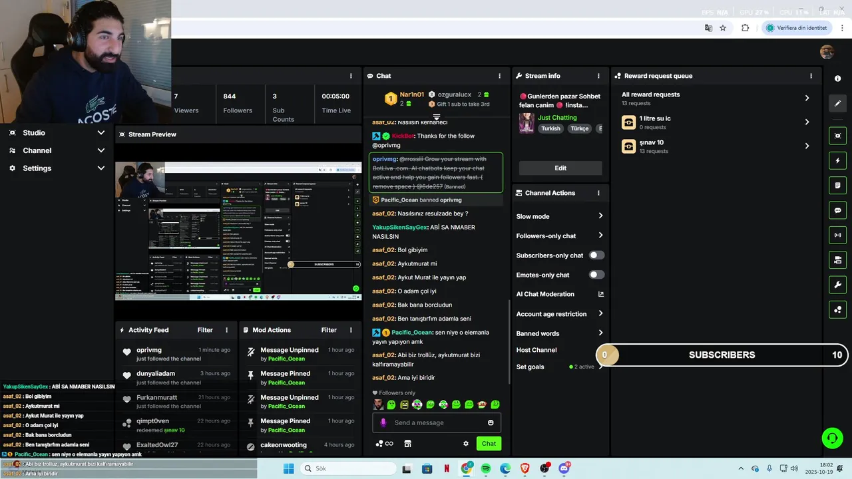The width and height of the screenshot is (852, 479).
Task: Click the broadcast signal sidebar icon
Action: coord(837,235)
